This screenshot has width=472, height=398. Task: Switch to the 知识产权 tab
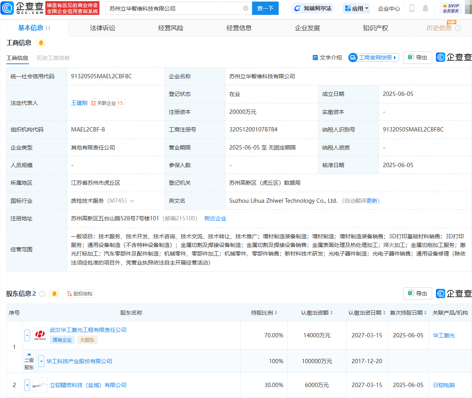point(375,28)
